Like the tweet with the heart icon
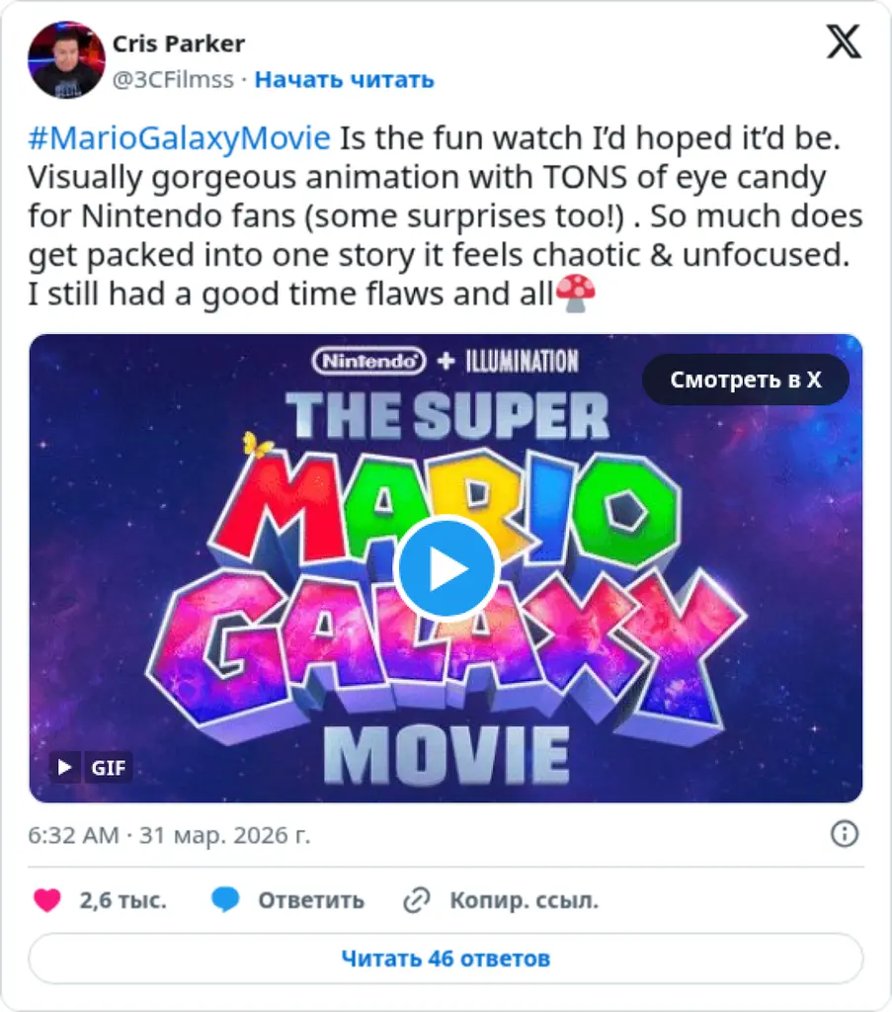The height and width of the screenshot is (1012, 892). [47, 900]
